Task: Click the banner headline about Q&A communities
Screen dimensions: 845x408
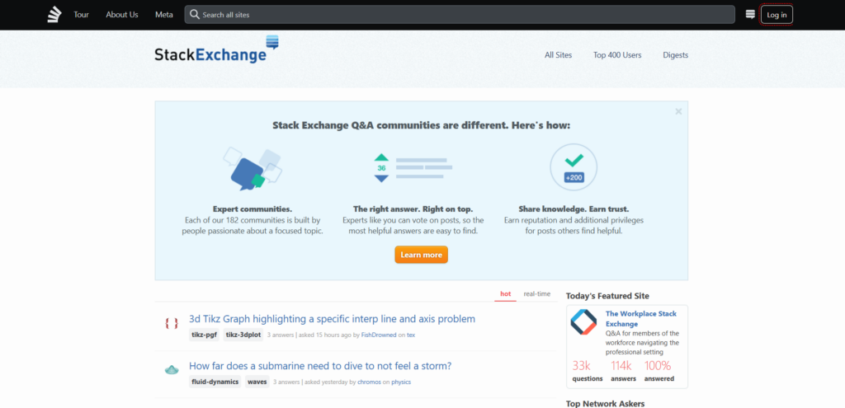Action: tap(421, 125)
